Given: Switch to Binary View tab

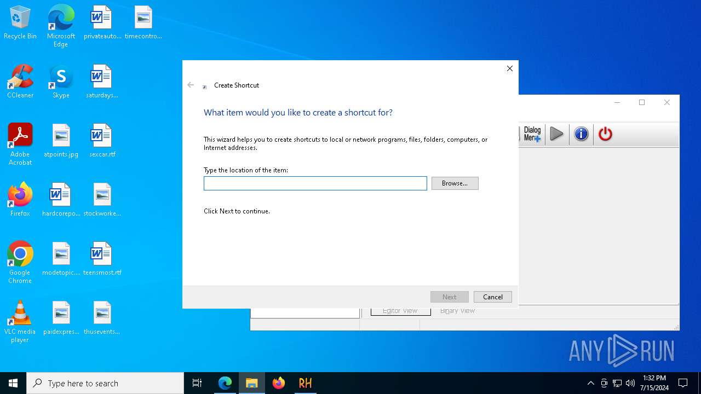Looking at the screenshot, I should [457, 311].
